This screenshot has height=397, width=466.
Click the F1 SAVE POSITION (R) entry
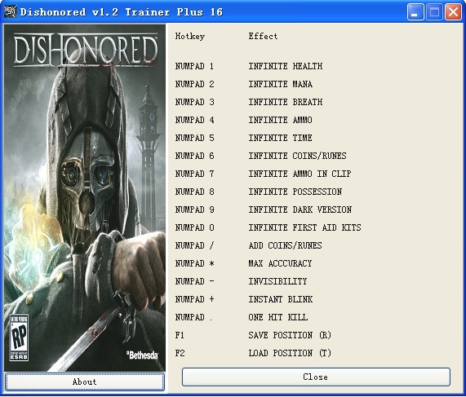253,335
